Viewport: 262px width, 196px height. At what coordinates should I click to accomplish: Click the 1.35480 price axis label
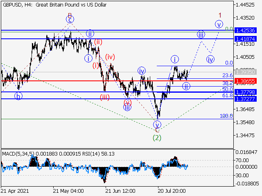point(245,122)
